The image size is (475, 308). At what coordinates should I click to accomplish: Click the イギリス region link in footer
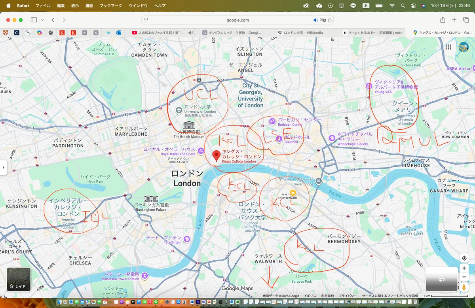pos(310,296)
